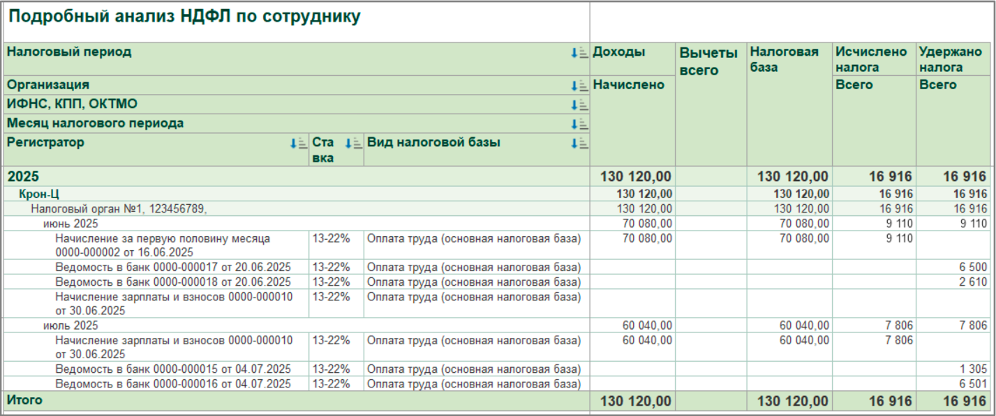Click sort icon in Месяц налогового периода header
The width and height of the screenshot is (996, 416).
pyautogui.click(x=579, y=124)
